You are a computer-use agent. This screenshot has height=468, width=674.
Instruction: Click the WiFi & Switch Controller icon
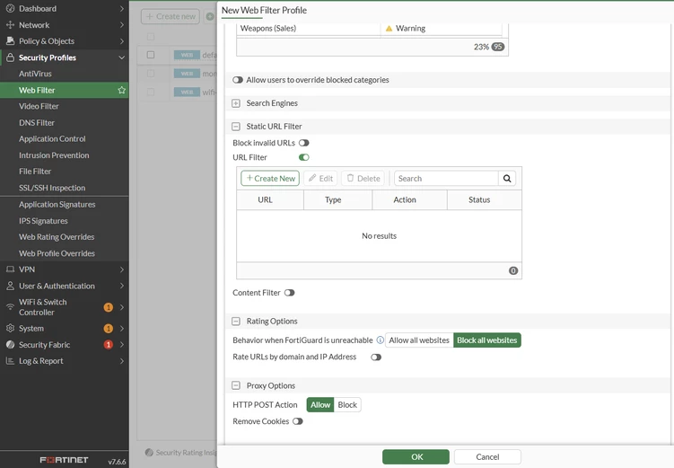coord(10,306)
